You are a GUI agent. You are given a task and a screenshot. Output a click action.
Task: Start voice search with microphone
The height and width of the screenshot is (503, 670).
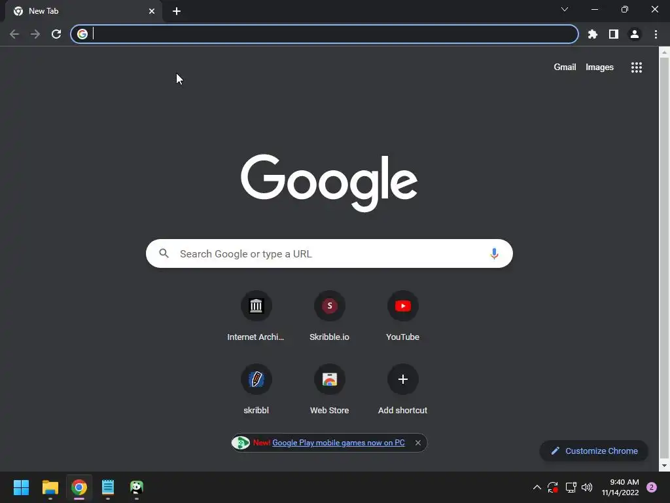coord(494,253)
